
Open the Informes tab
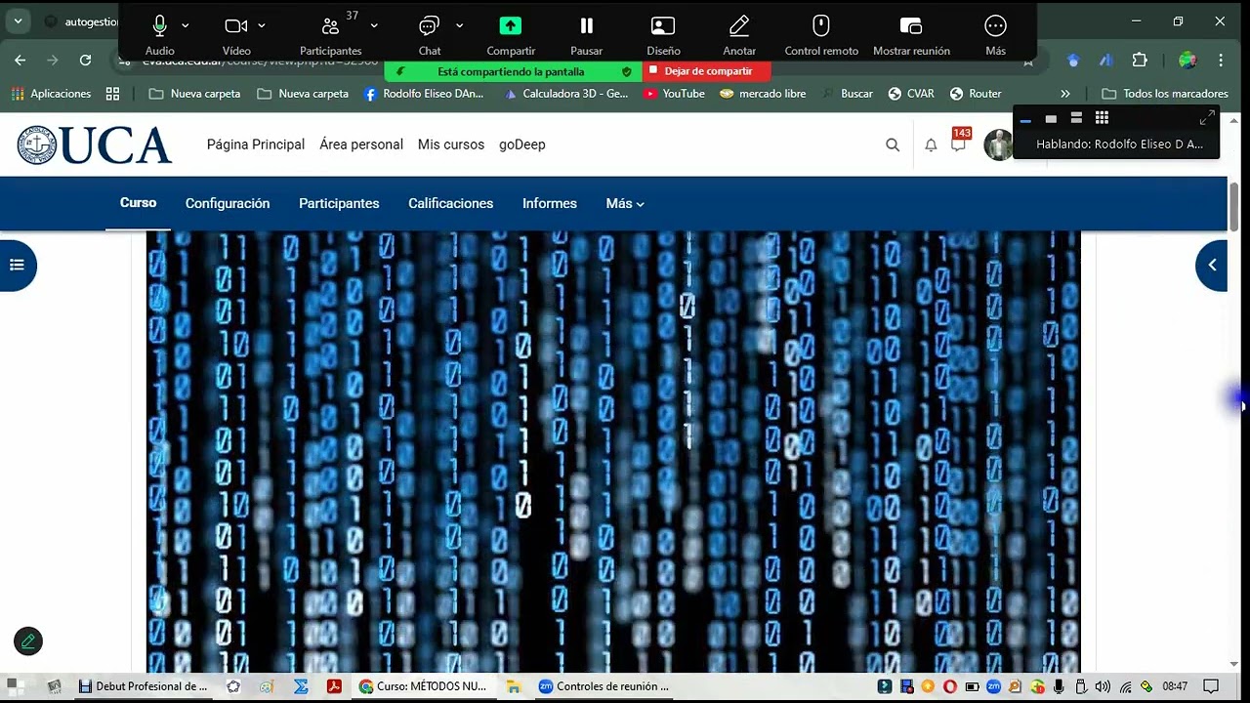point(550,203)
